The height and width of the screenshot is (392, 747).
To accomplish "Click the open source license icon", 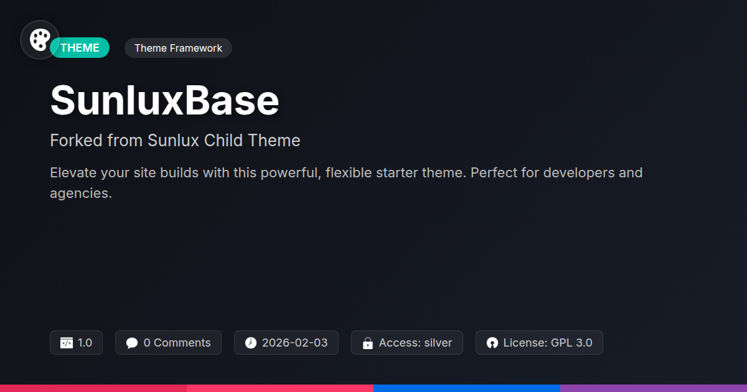I will pos(492,343).
